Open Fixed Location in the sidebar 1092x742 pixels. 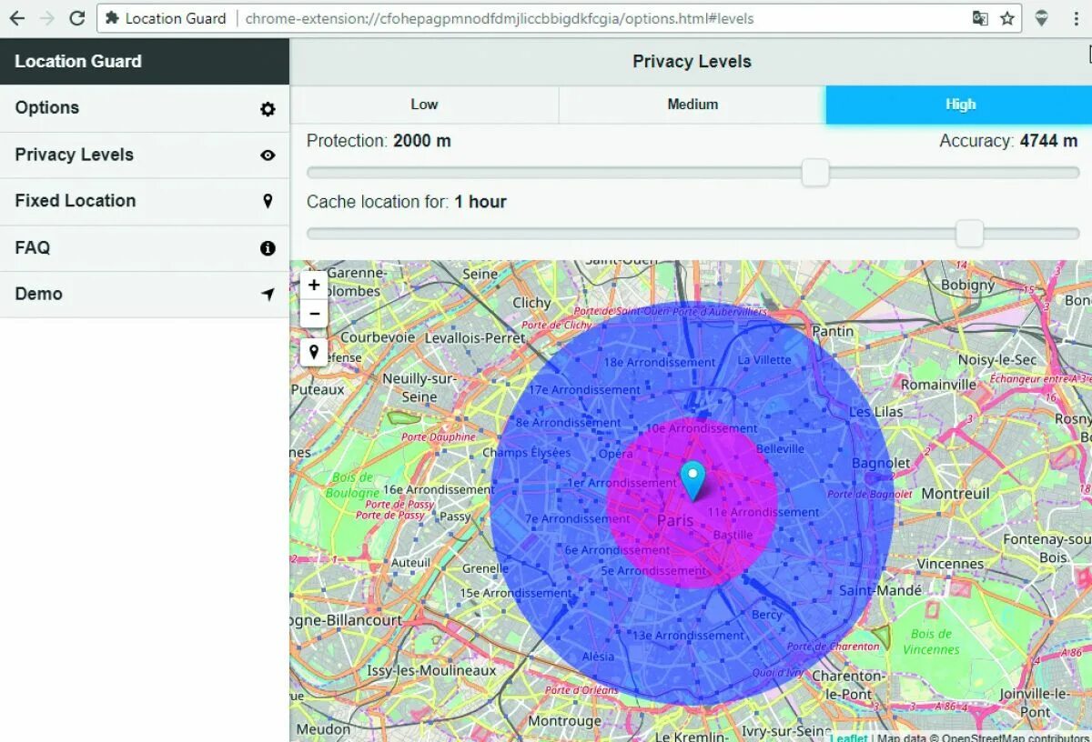[x=145, y=202]
